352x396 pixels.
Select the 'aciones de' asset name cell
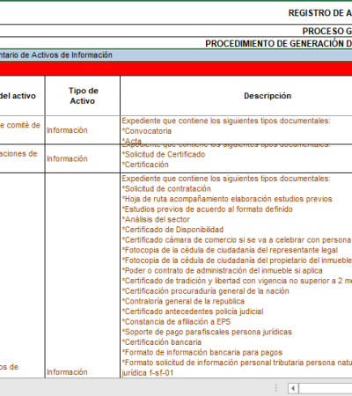click(x=22, y=158)
